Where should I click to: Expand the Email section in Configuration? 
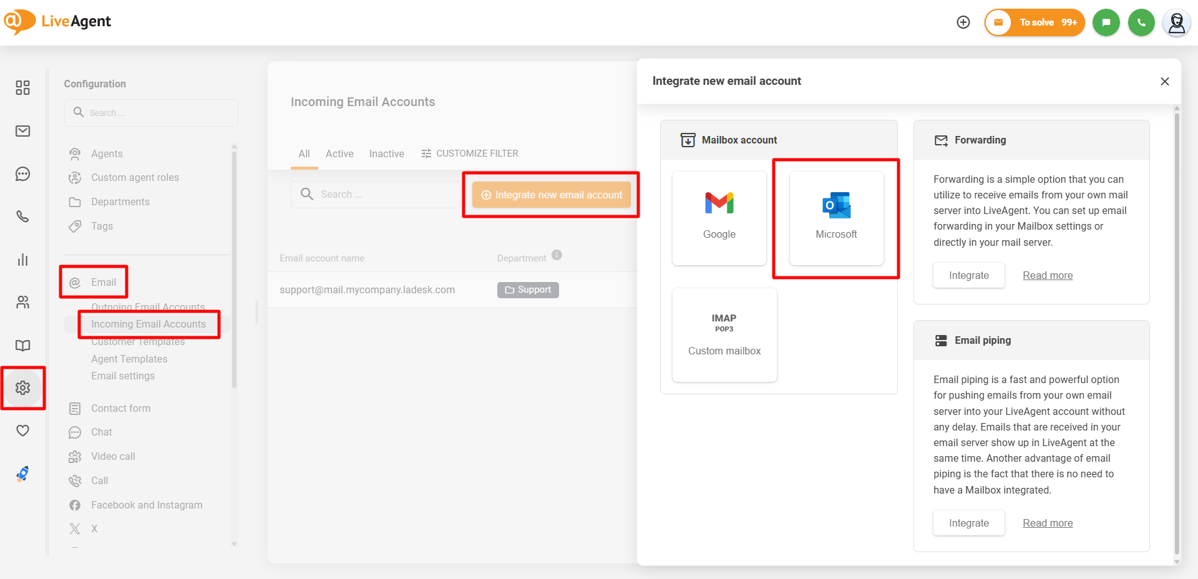coord(103,282)
